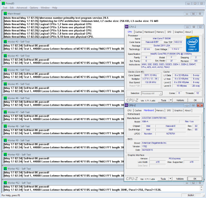
Task: Open the Test menu in Prime95
Action: (x=5, y=8)
